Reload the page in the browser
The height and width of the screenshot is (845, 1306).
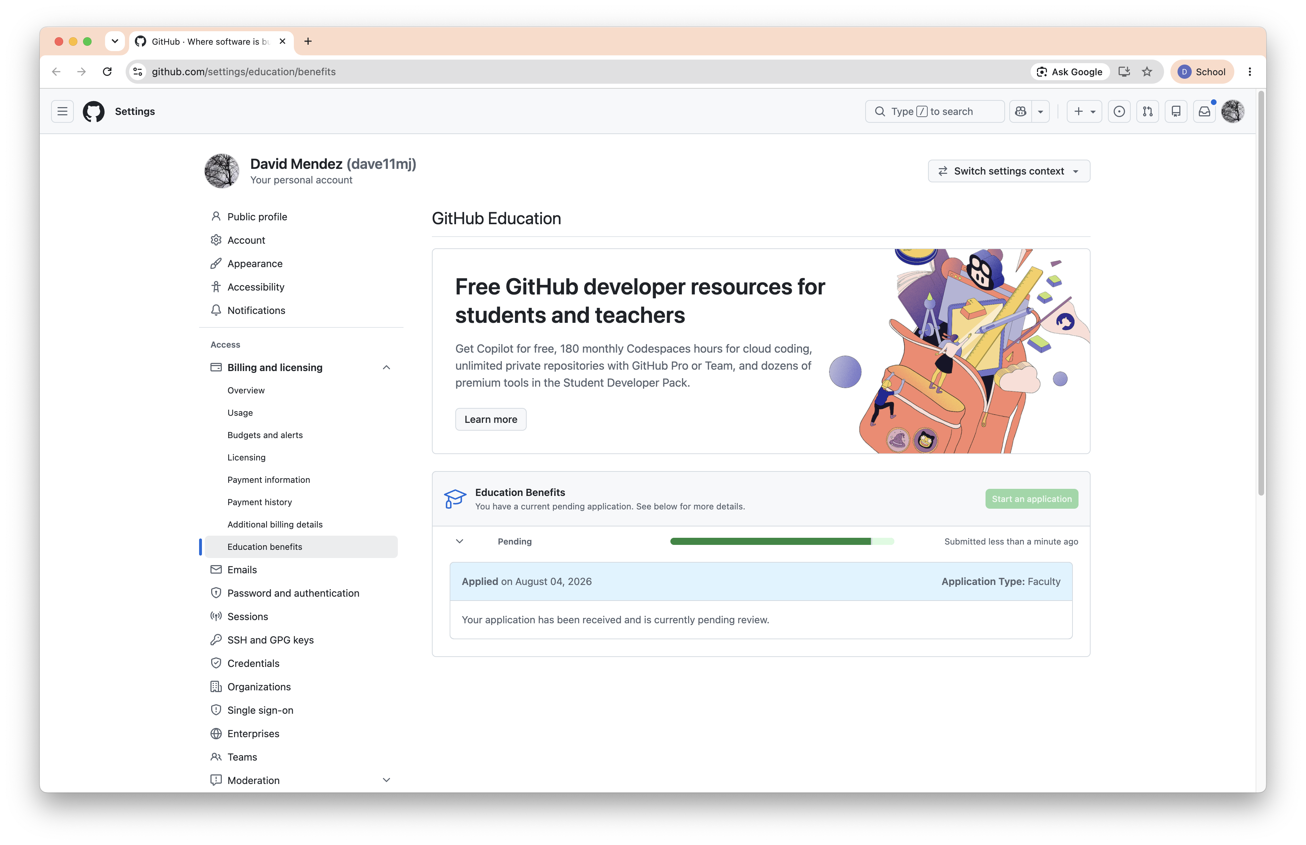(x=108, y=72)
